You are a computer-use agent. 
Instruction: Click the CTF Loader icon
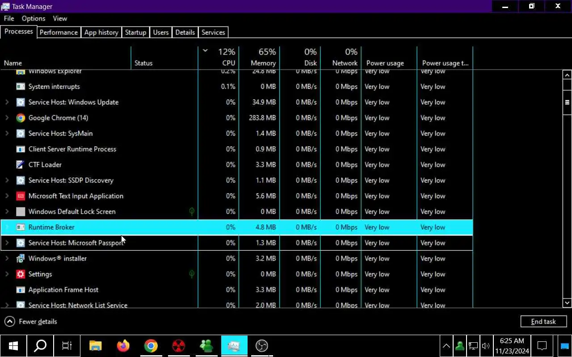[x=21, y=165]
